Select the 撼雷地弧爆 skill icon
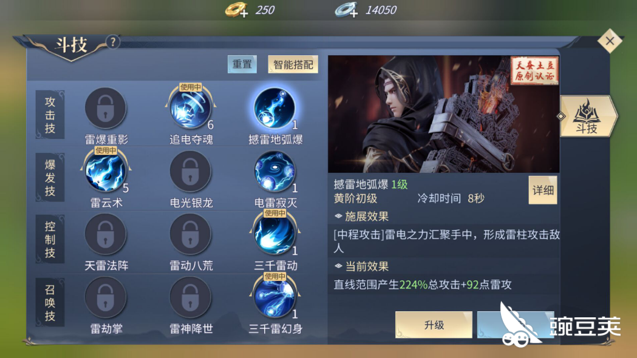 (x=274, y=109)
